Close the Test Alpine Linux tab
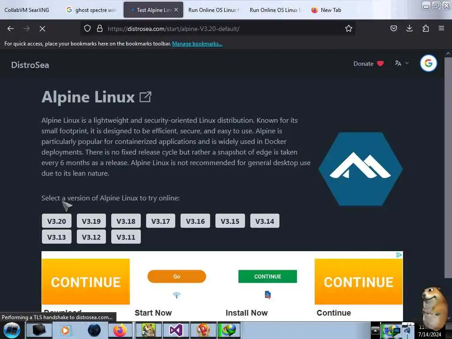Screen dimensions: 452x339 [176, 10]
